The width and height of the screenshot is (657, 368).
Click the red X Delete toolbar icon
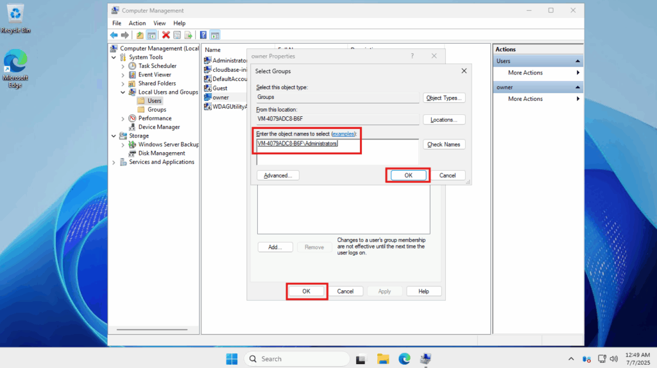click(166, 35)
